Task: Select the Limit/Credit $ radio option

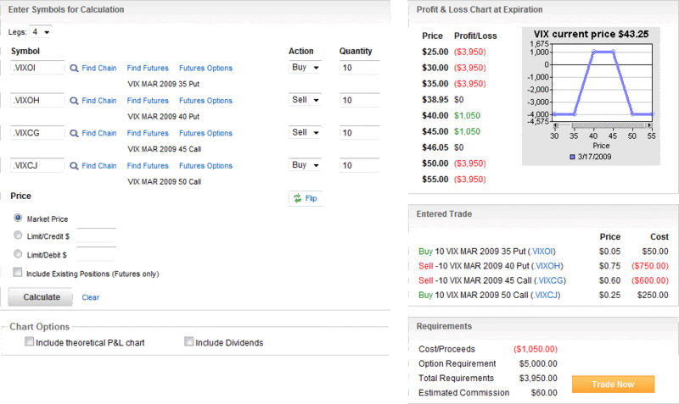Action: point(18,236)
